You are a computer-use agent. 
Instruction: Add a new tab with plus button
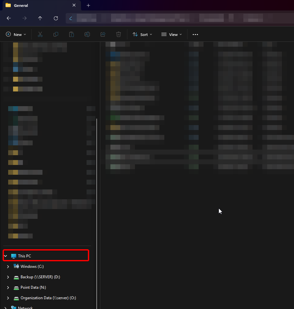click(x=88, y=6)
